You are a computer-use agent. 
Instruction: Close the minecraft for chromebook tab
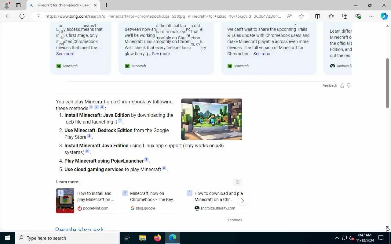95,5
